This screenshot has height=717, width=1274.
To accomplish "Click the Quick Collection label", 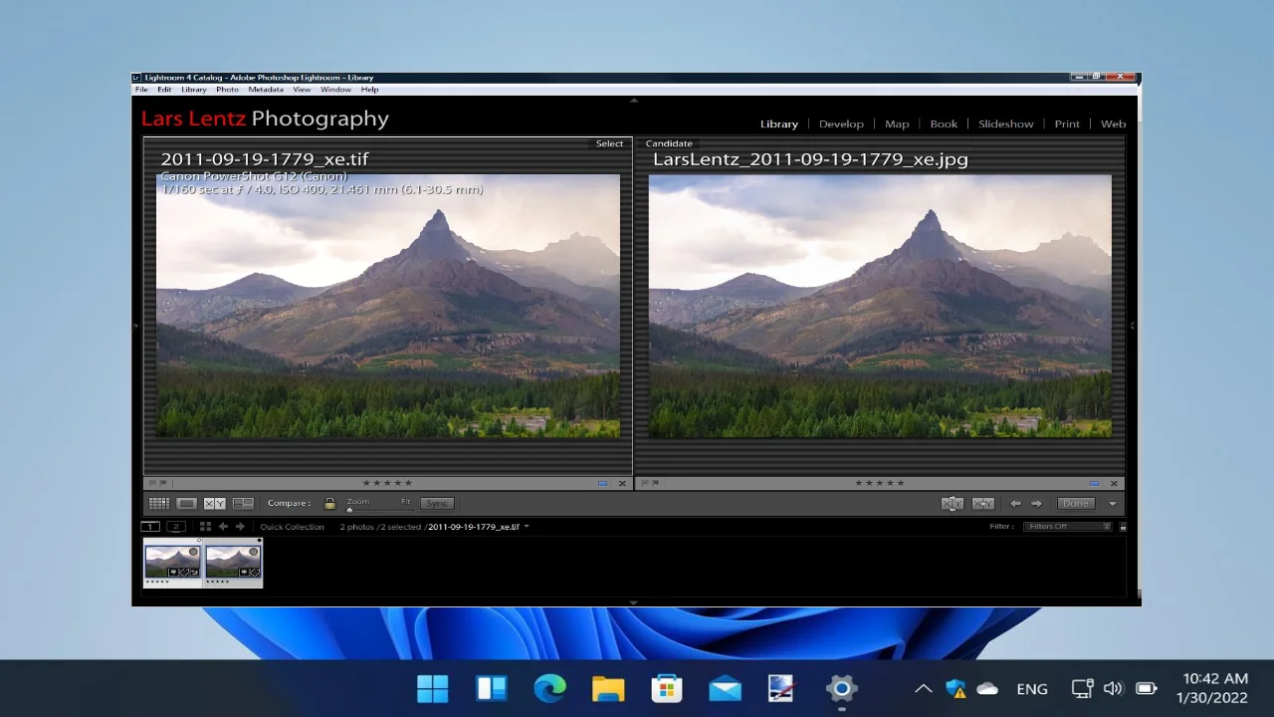I will (x=292, y=527).
